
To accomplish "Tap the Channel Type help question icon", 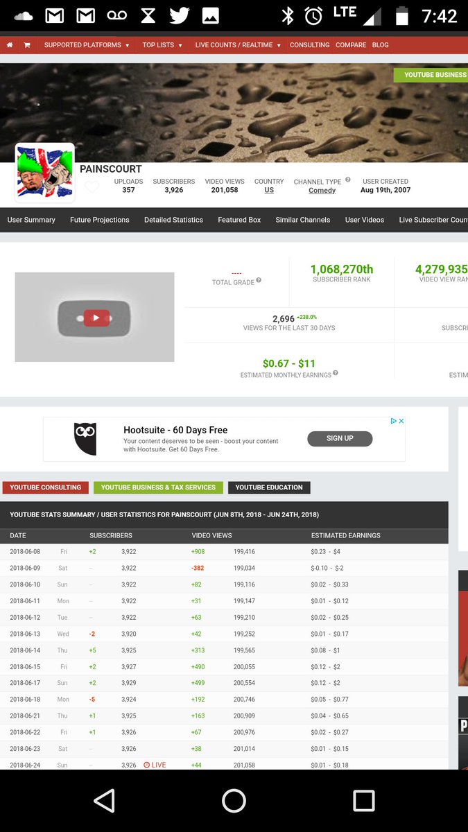I will [x=348, y=180].
